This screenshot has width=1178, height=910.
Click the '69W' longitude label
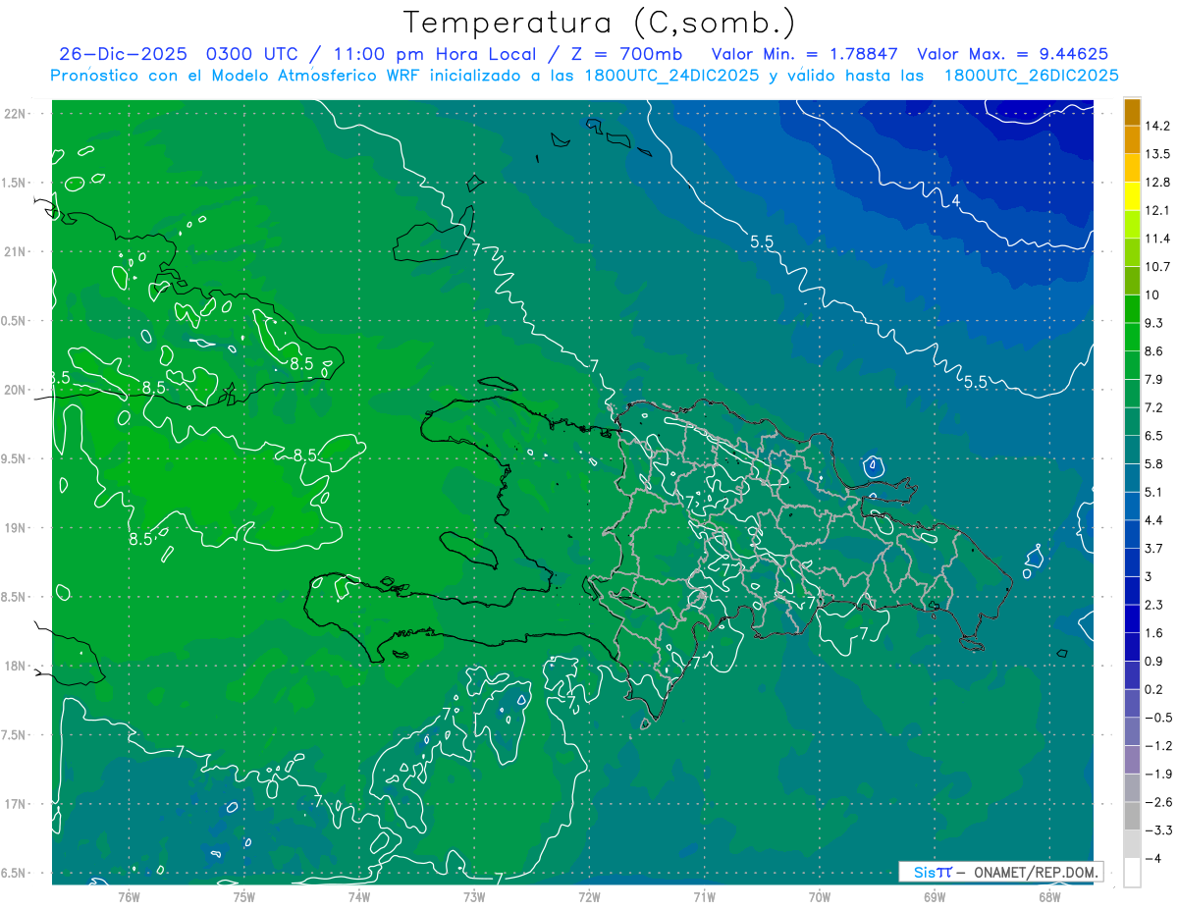[x=935, y=896]
